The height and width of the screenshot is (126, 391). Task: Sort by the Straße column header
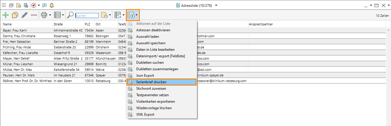68,24
